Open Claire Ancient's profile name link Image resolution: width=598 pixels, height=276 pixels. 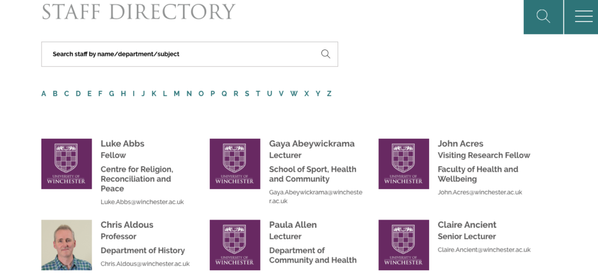point(467,225)
